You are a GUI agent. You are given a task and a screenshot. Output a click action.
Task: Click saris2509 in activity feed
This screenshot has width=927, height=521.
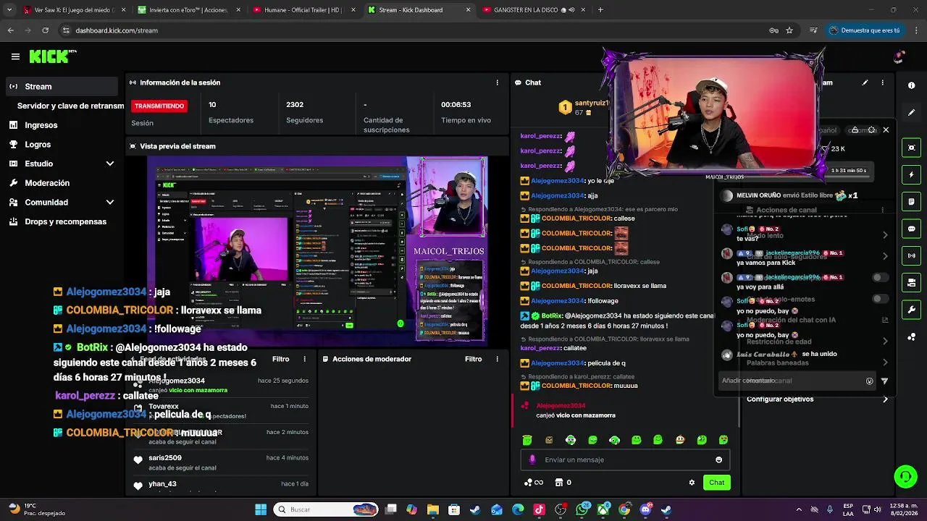(x=165, y=458)
